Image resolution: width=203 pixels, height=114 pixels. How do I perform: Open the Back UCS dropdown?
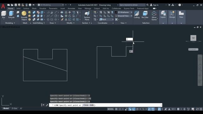click(107, 20)
